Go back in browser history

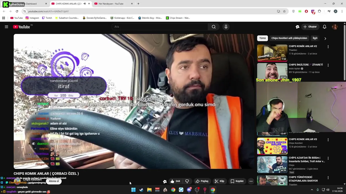(x=4, y=11)
